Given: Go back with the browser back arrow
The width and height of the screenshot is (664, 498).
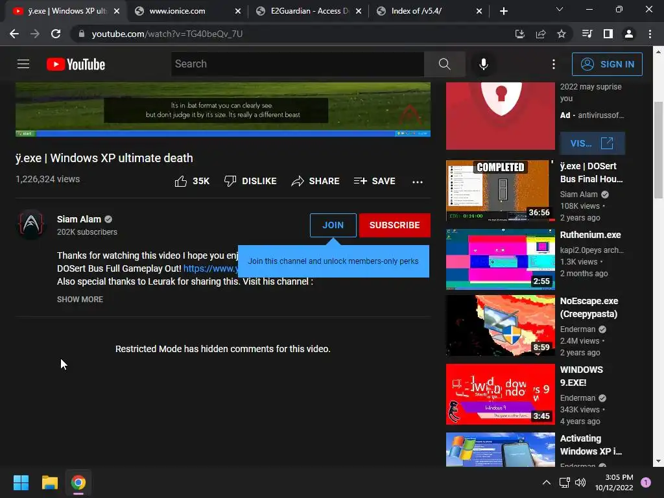Looking at the screenshot, I should click(14, 34).
